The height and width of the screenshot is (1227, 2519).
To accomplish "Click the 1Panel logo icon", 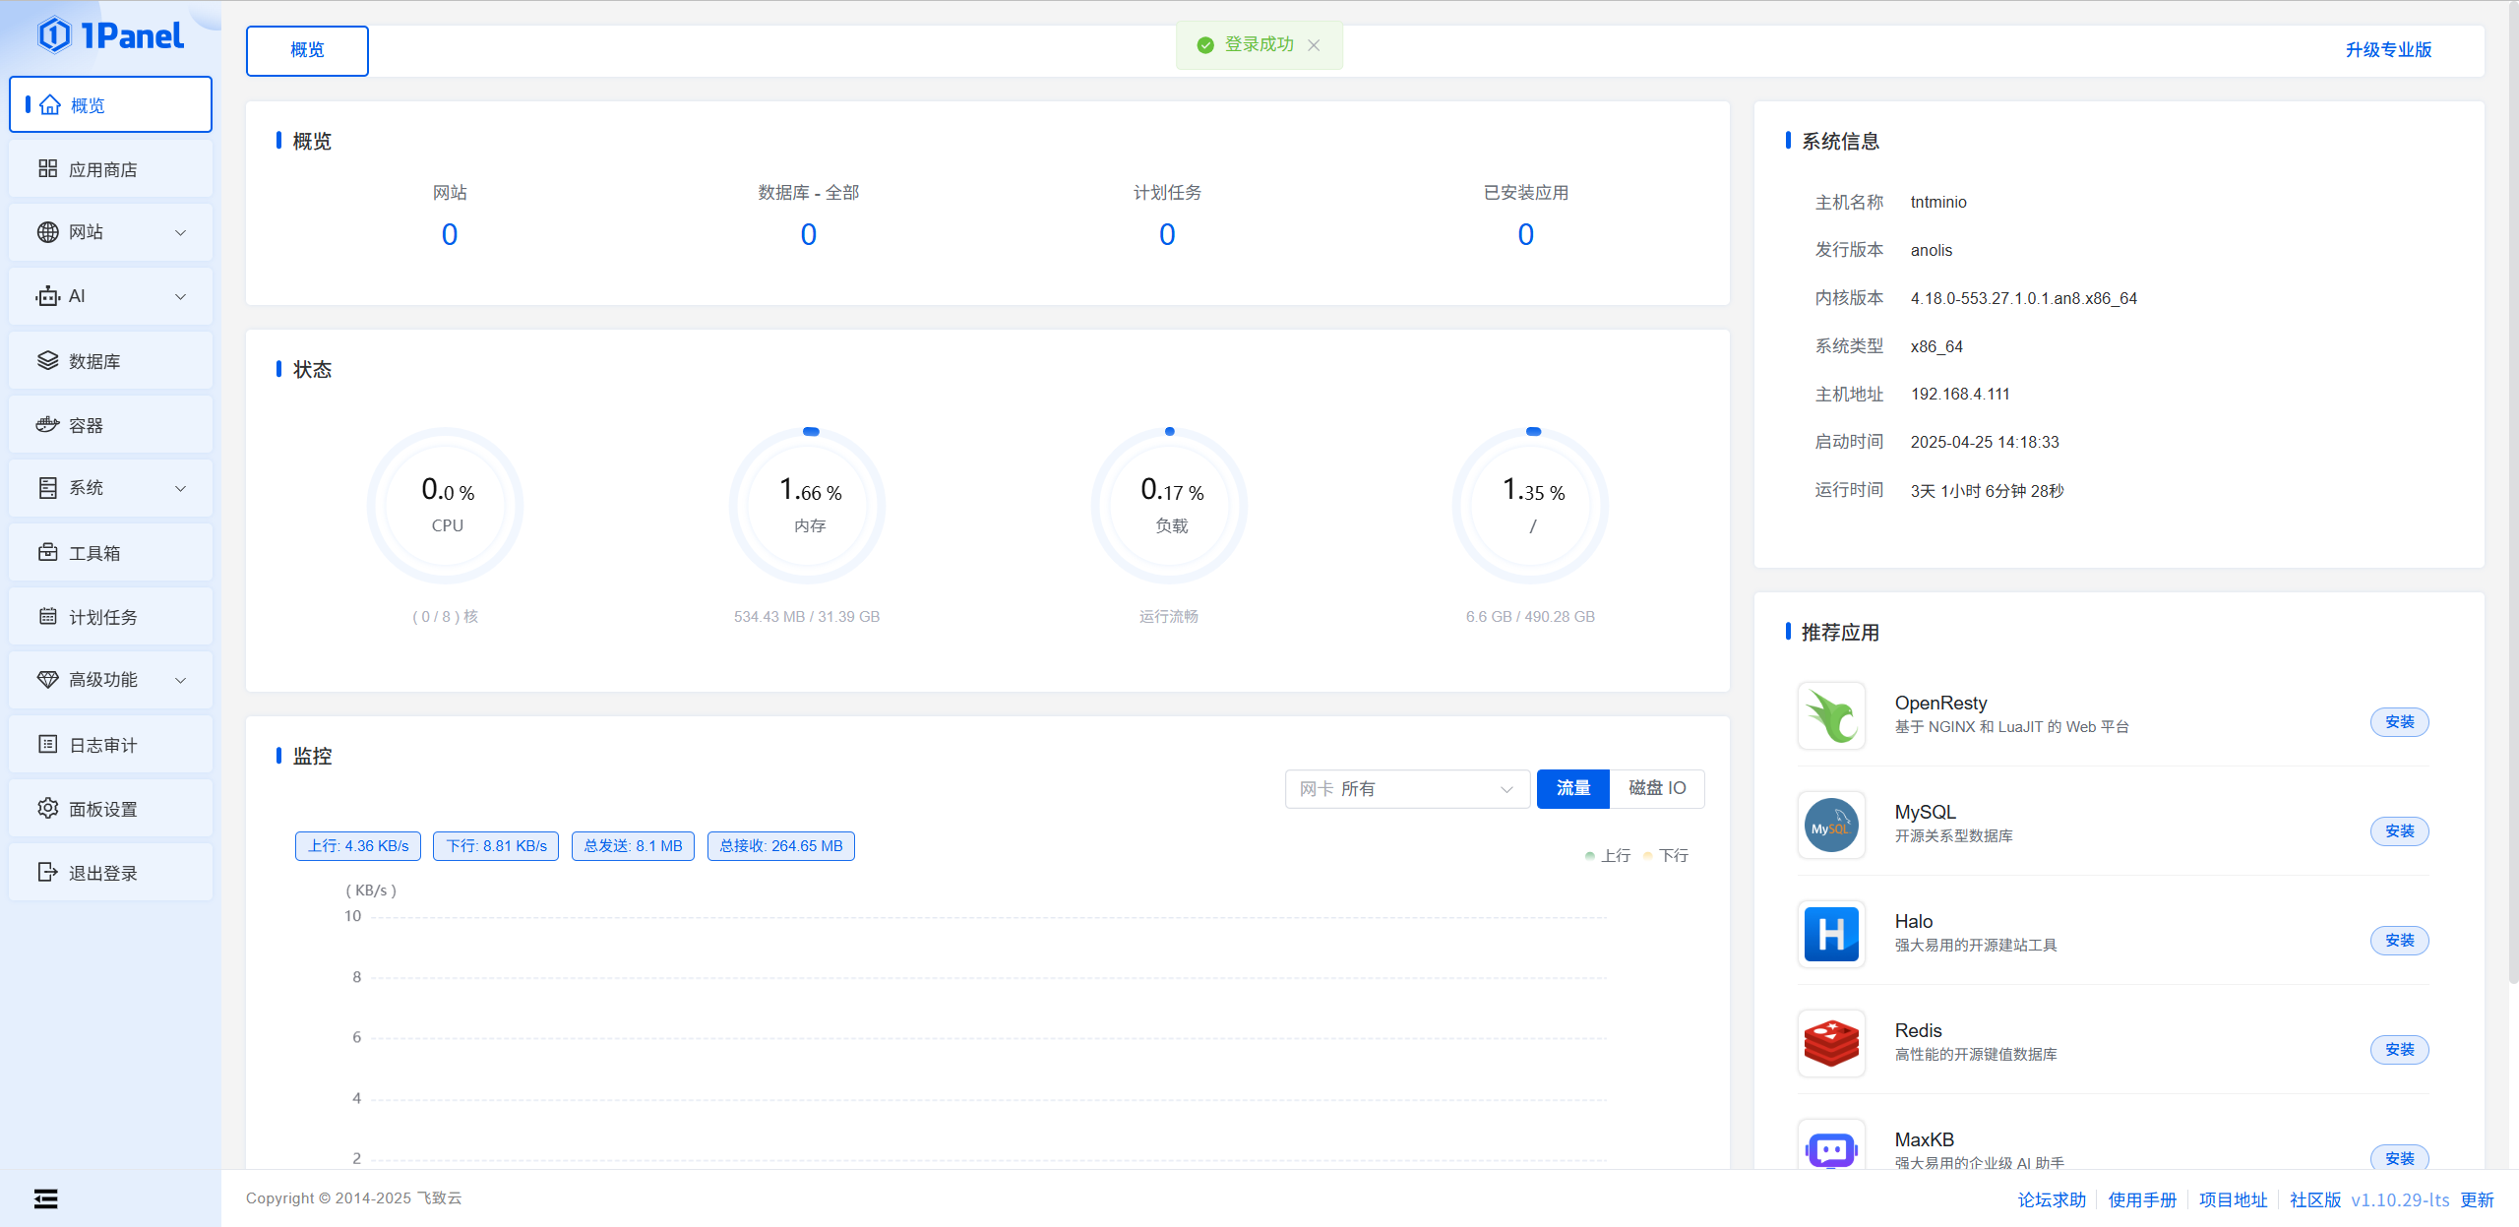I will tap(54, 35).
